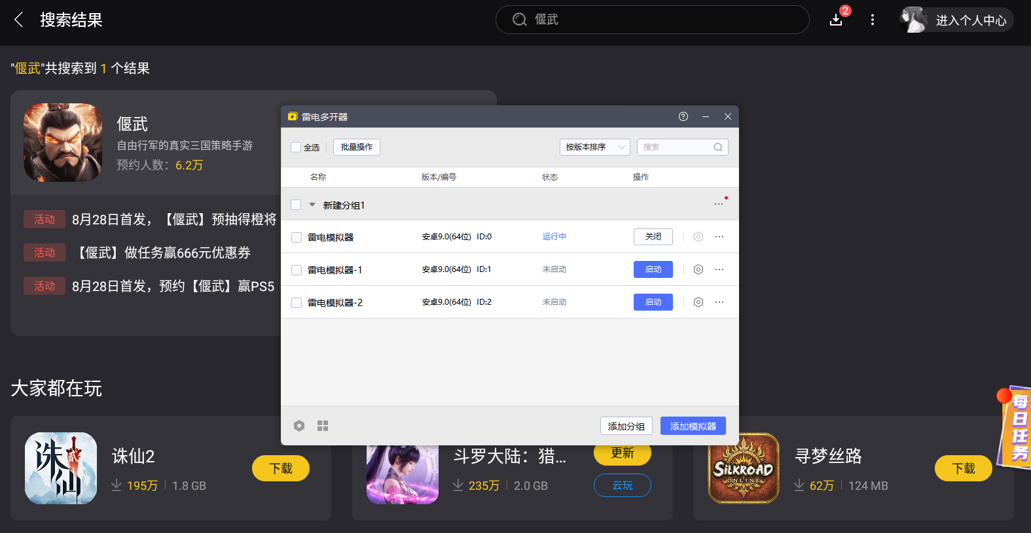Open help in the 雷电多开器 window

tap(683, 116)
